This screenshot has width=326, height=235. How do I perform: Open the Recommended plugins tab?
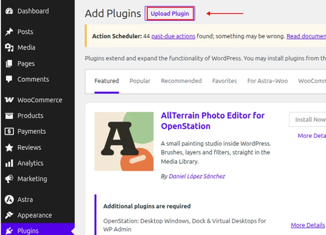[x=181, y=81]
